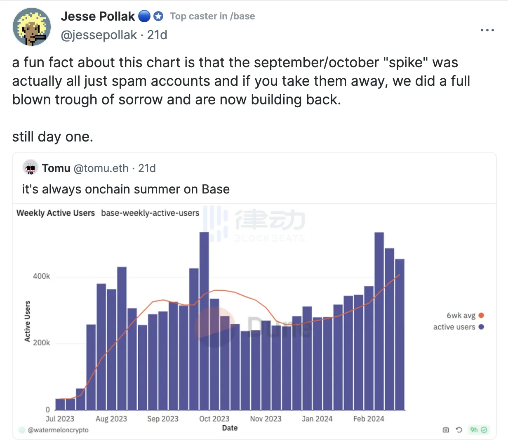Image resolution: width=508 pixels, height=448 pixels.
Task: Open the Jesse Pollak profile name link
Action: click(98, 16)
